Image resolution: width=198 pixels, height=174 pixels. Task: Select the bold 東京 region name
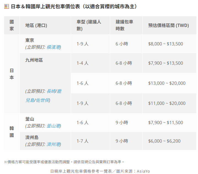[30, 40]
